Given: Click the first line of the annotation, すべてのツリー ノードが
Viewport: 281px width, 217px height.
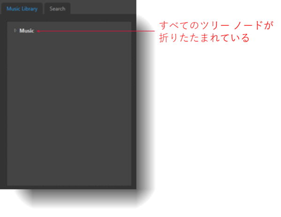Looking at the screenshot, I should [216, 25].
